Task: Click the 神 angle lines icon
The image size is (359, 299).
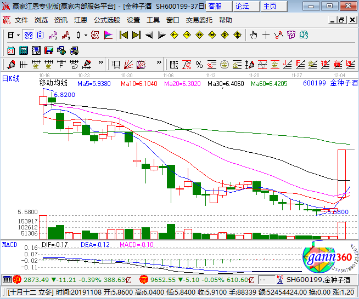Action: (326, 65)
